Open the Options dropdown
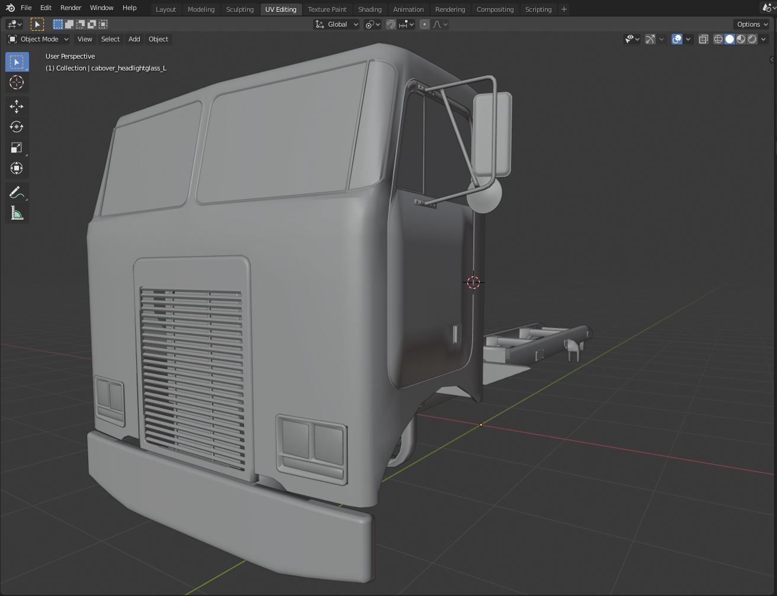Viewport: 777px width, 596px height. pos(752,24)
